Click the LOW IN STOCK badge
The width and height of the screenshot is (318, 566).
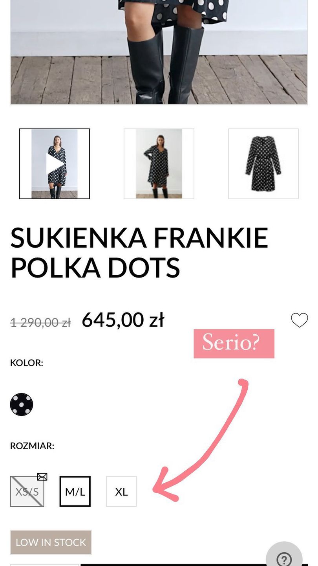coord(51,542)
